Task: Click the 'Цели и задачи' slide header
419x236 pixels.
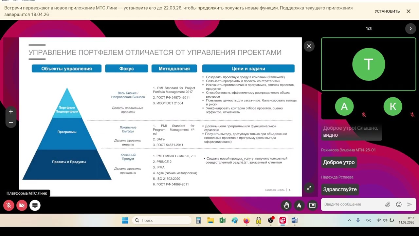Action: point(248,69)
